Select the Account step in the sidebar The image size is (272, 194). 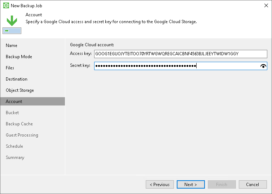click(32, 102)
